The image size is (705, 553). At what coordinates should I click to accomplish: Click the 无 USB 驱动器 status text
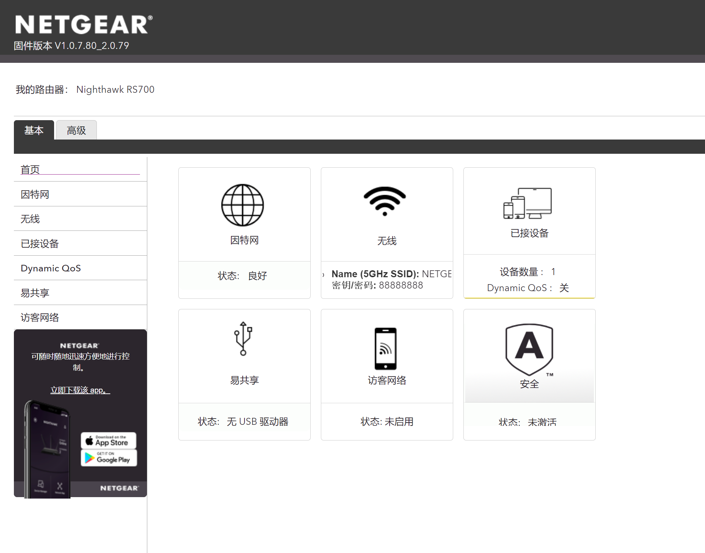click(258, 422)
